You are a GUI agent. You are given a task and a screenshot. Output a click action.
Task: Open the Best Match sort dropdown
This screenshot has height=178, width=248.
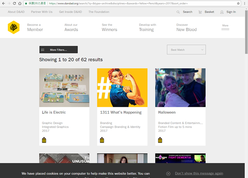(186, 50)
